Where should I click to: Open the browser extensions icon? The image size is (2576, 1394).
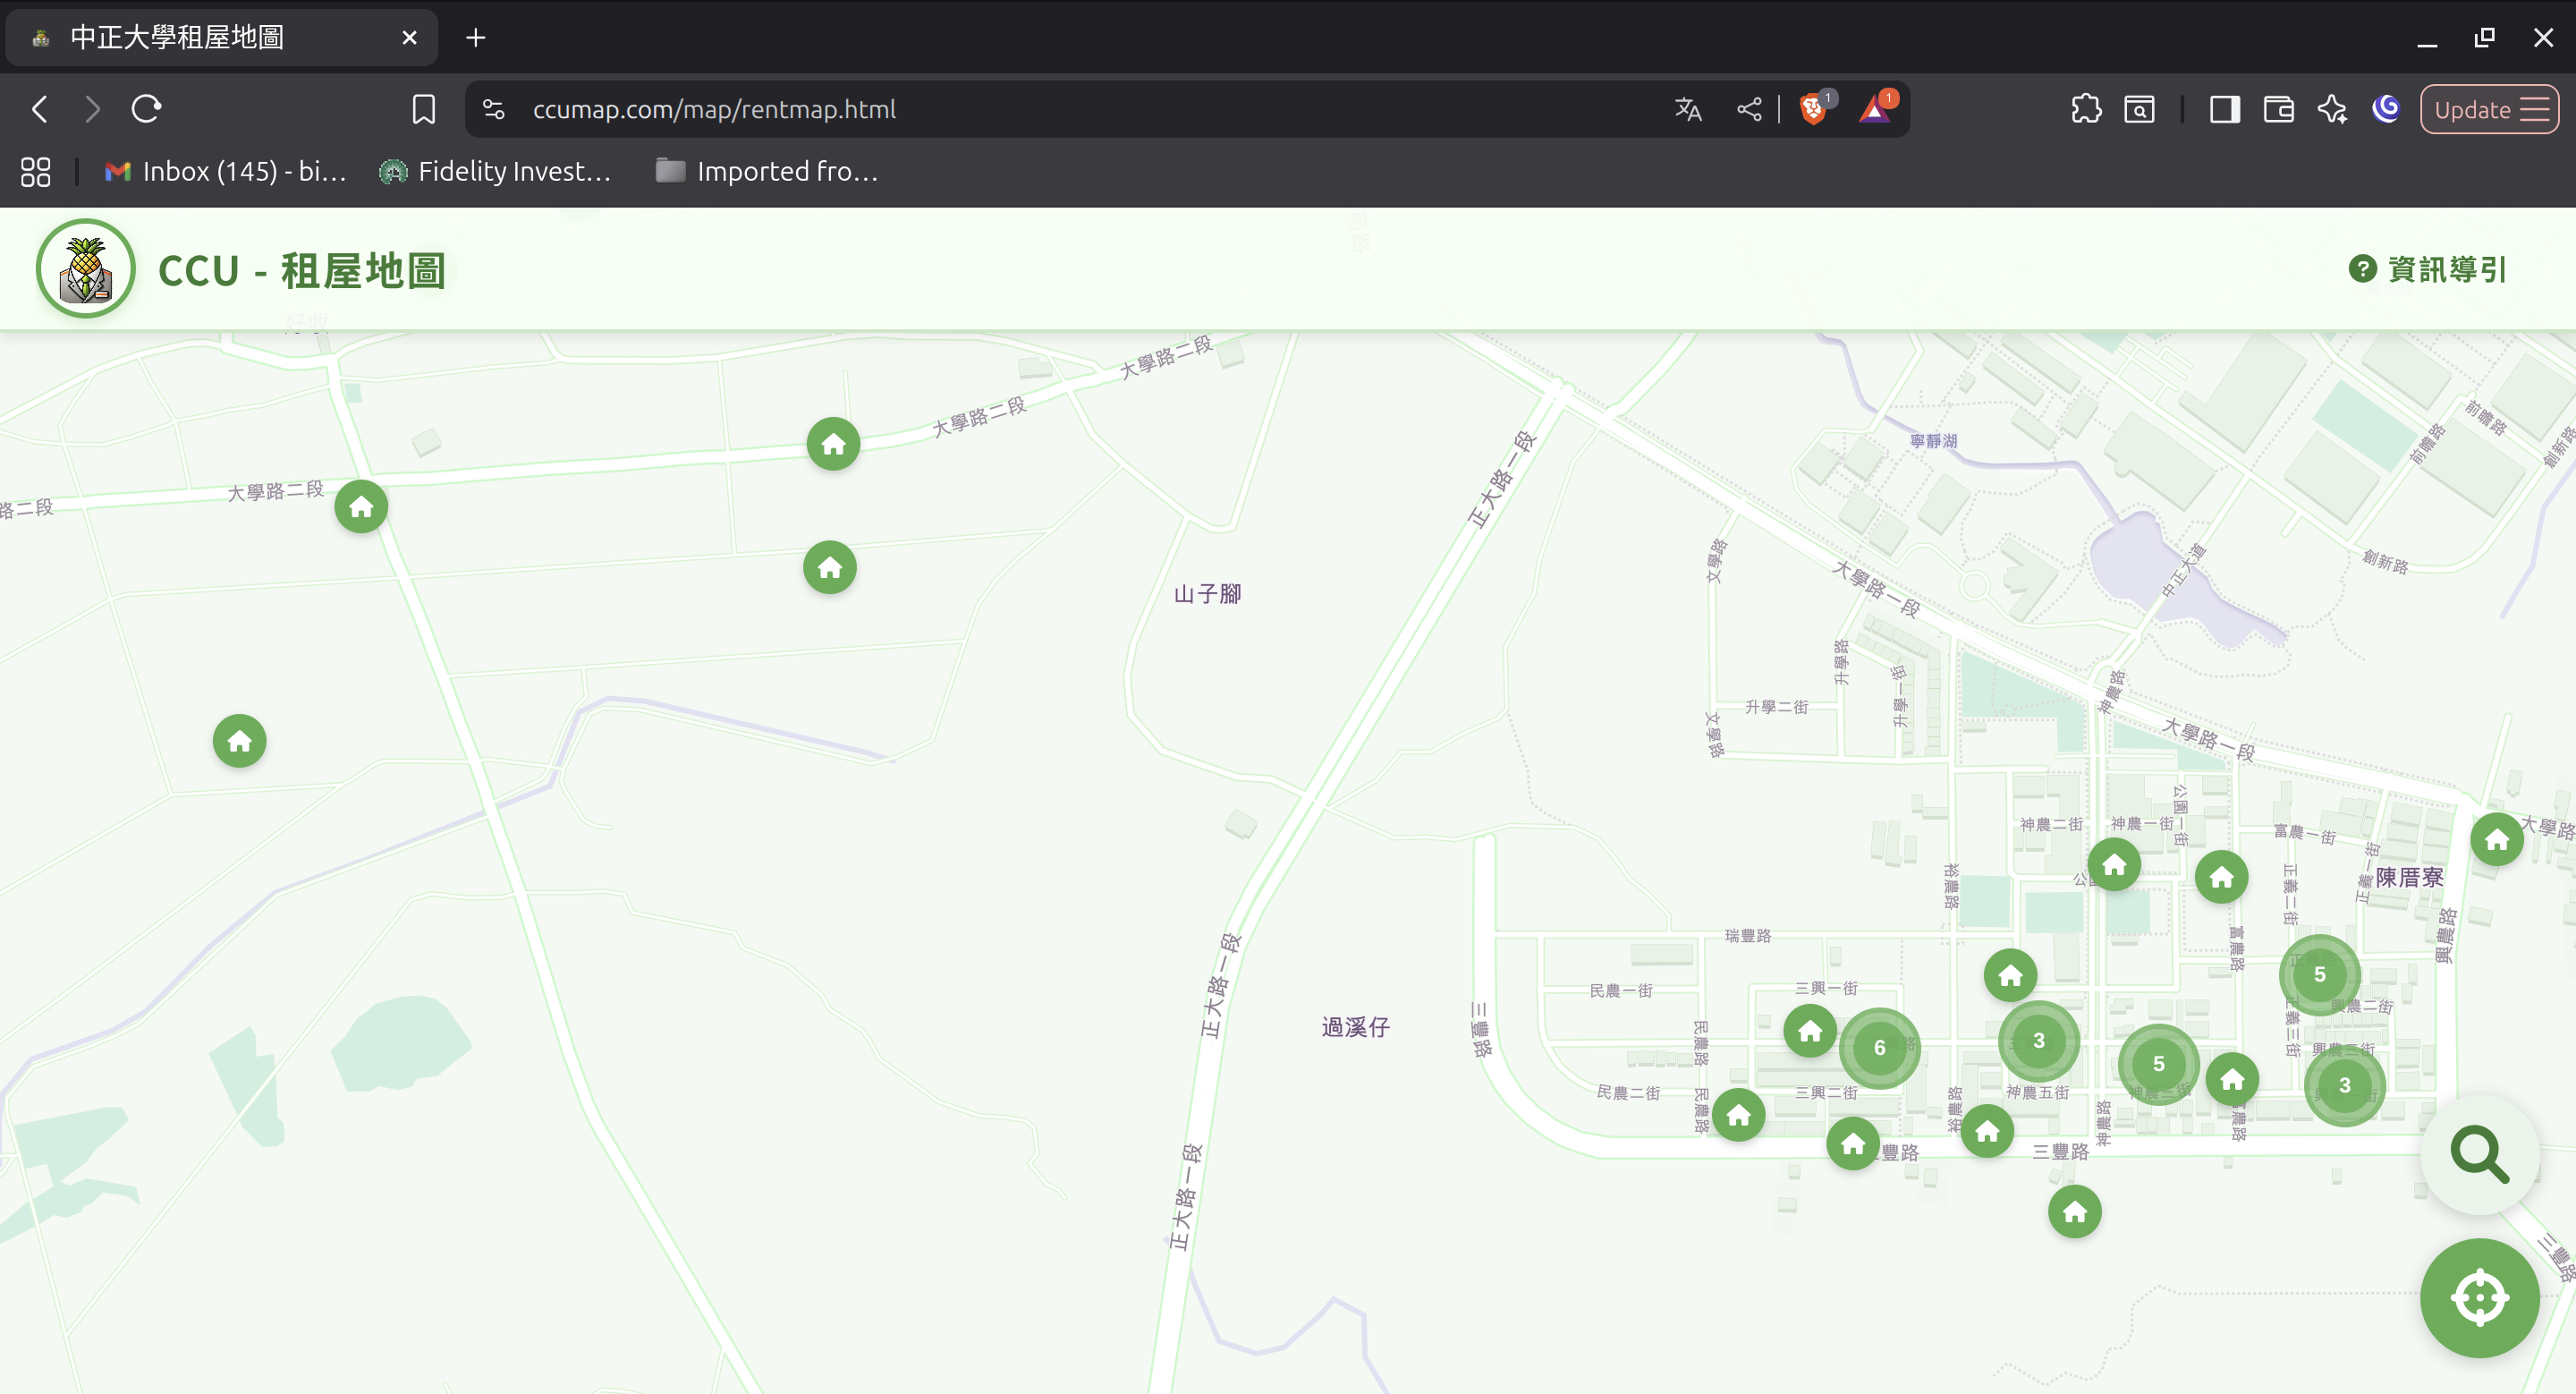pyautogui.click(x=2086, y=109)
